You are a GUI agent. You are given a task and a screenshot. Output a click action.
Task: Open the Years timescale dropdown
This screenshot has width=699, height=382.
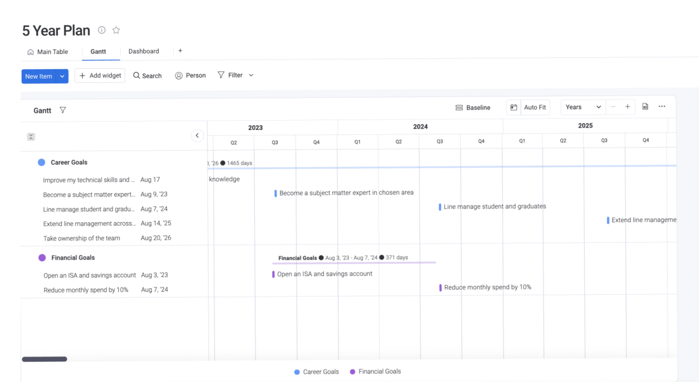click(583, 107)
